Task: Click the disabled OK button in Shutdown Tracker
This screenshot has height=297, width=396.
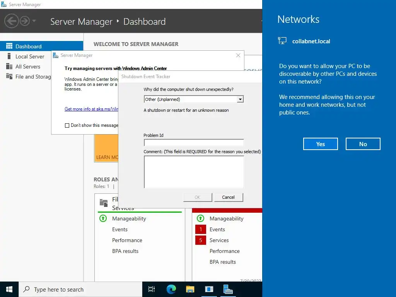Action: pos(198,197)
